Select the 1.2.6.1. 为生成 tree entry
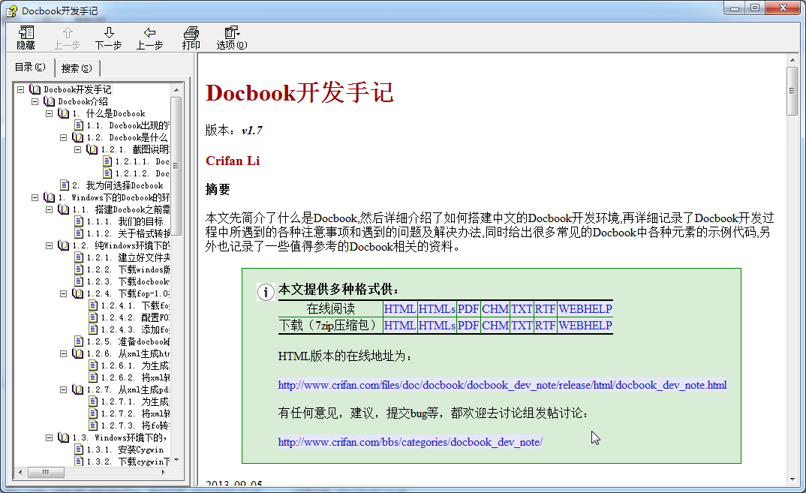Screen dimensions: 806x493 (x=135, y=365)
